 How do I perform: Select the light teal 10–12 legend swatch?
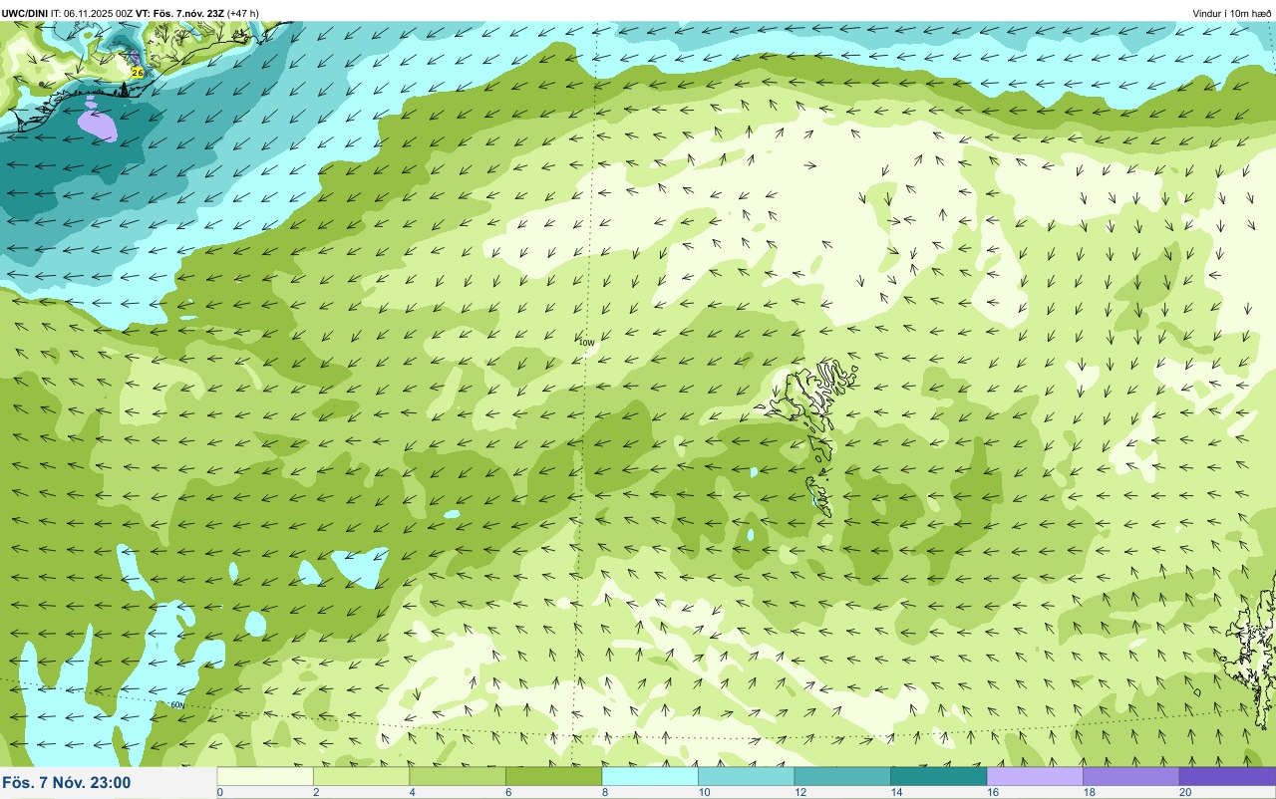(746, 776)
